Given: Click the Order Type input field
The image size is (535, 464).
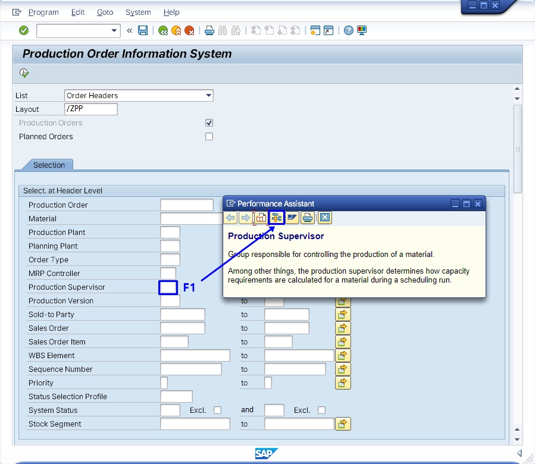Looking at the screenshot, I should (x=170, y=259).
